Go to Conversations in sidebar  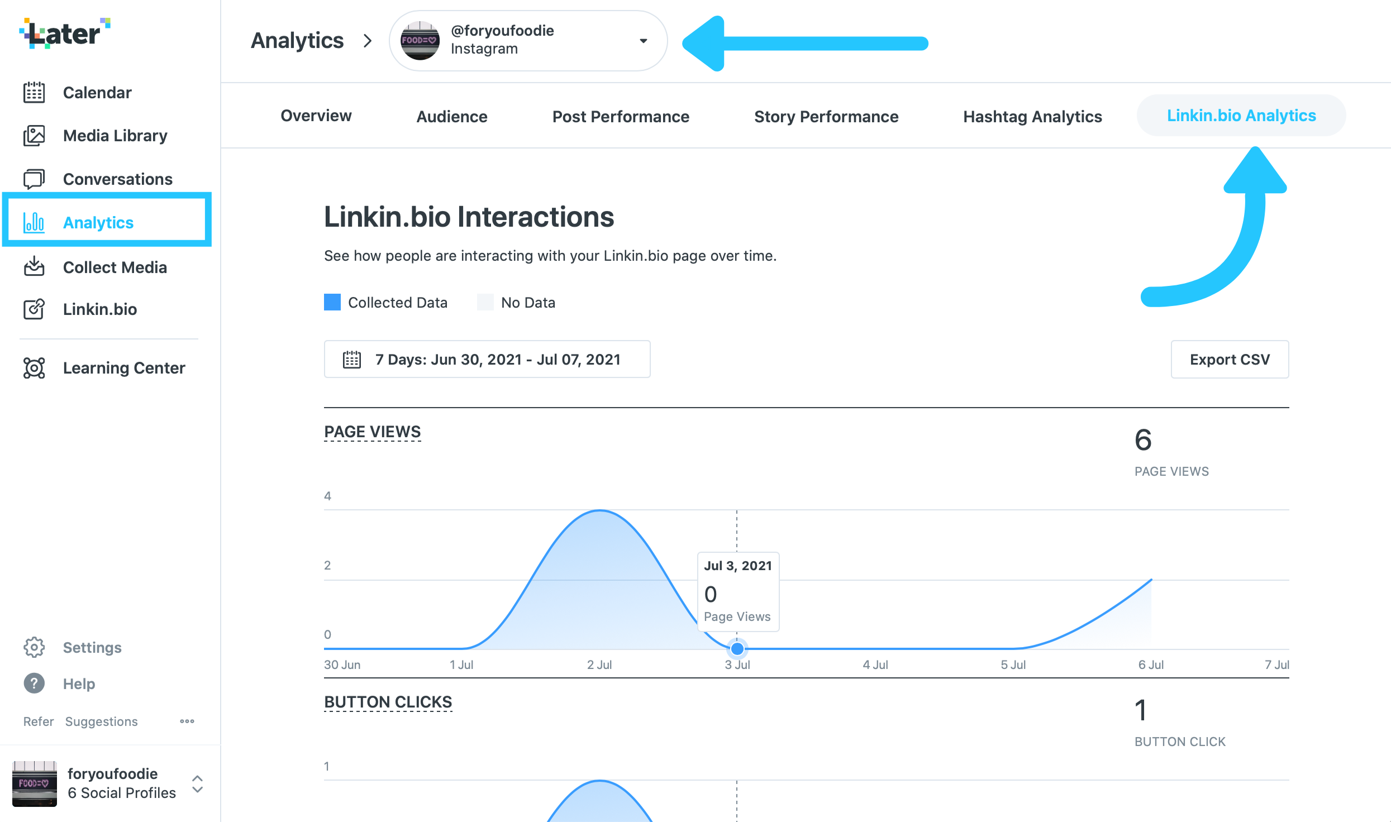pyautogui.click(x=118, y=179)
